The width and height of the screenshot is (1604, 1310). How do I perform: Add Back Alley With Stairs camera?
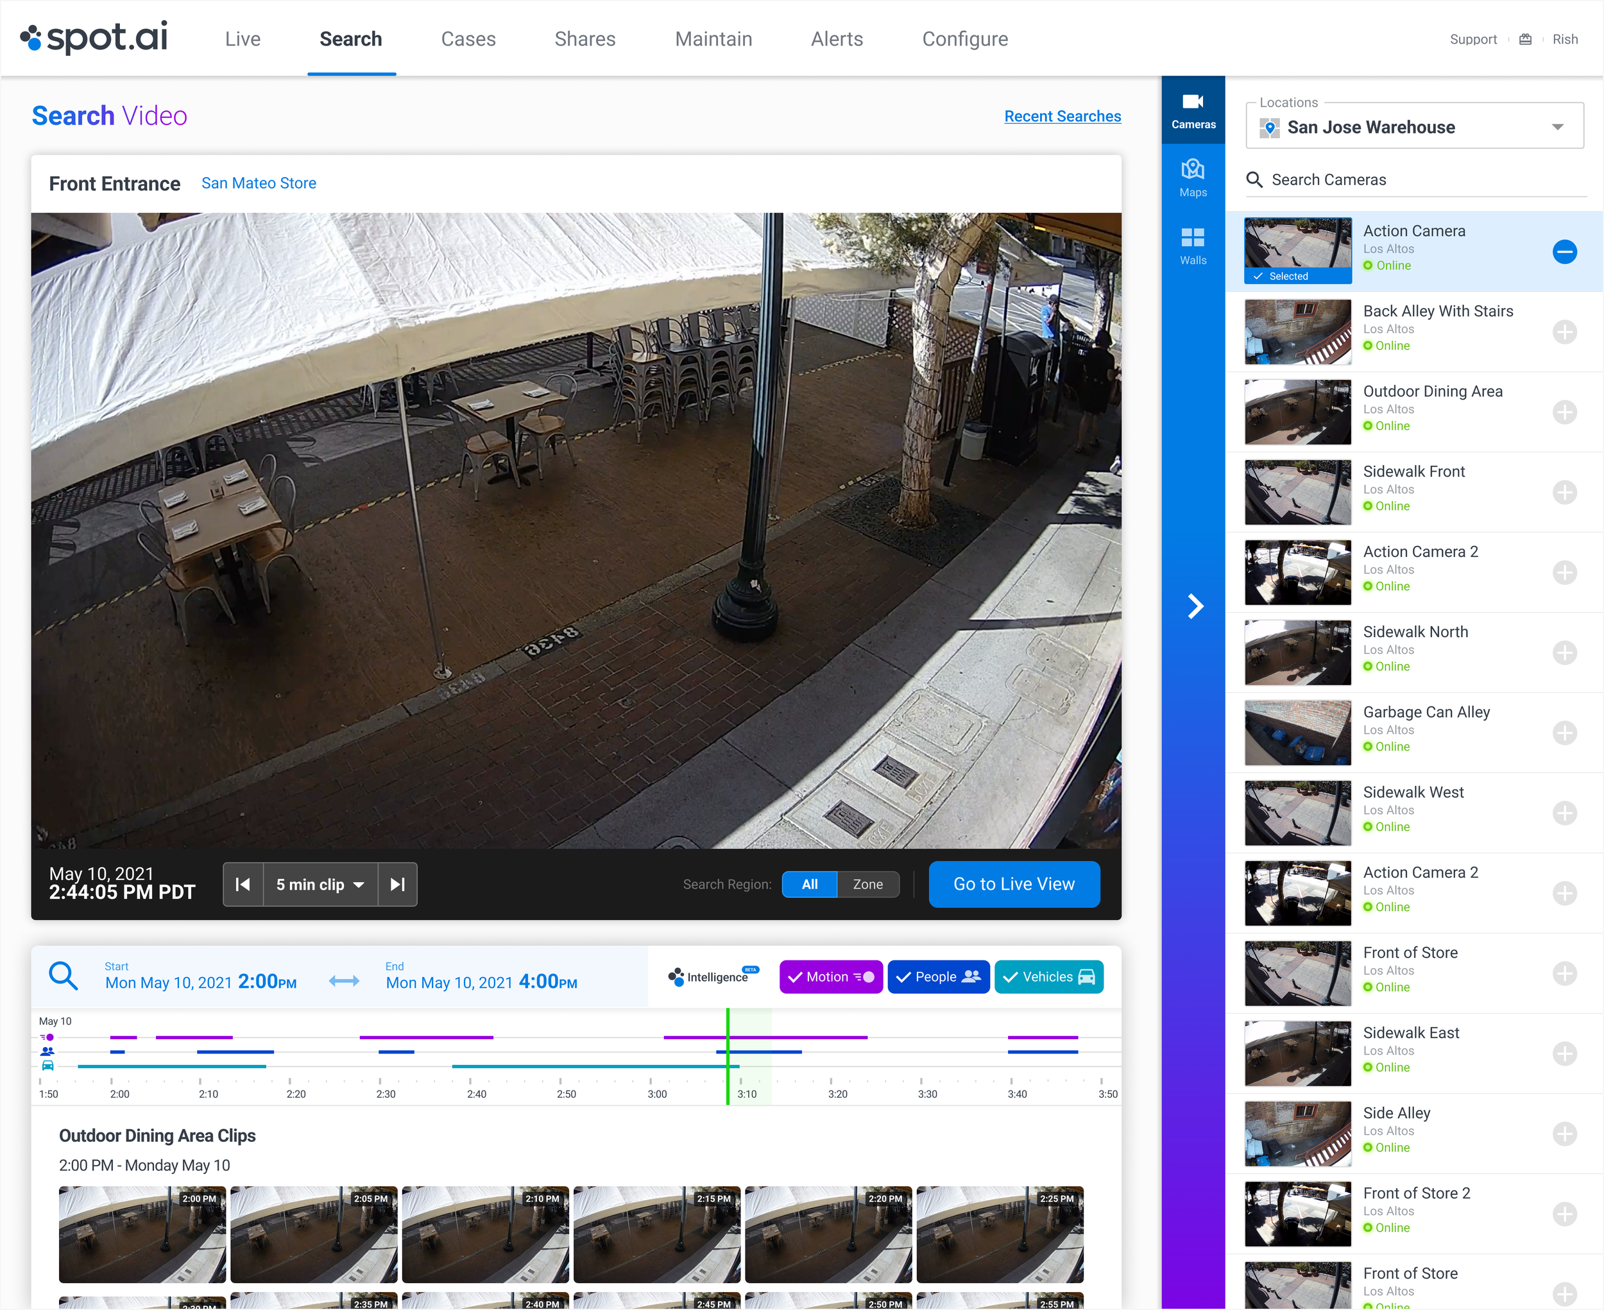click(x=1564, y=332)
